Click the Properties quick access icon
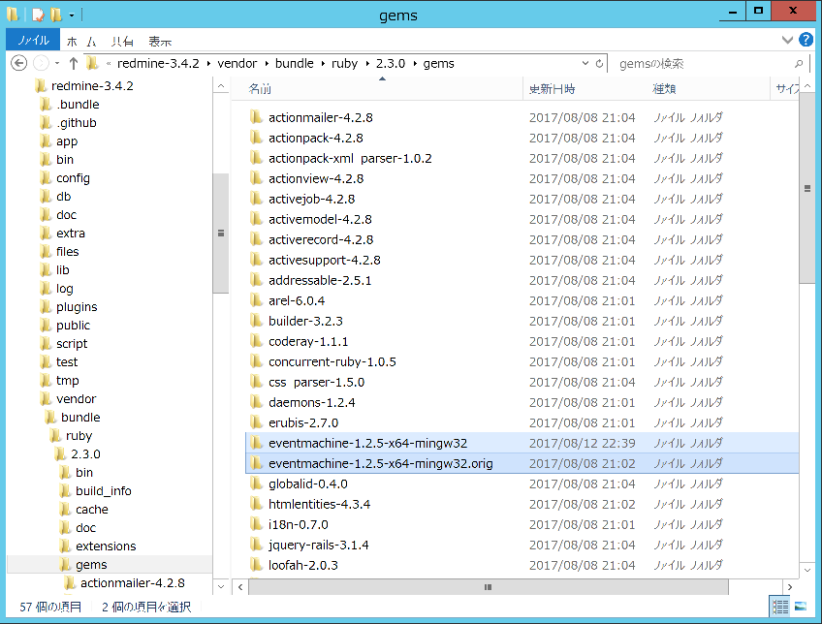Viewport: 822px width, 624px height. point(38,15)
